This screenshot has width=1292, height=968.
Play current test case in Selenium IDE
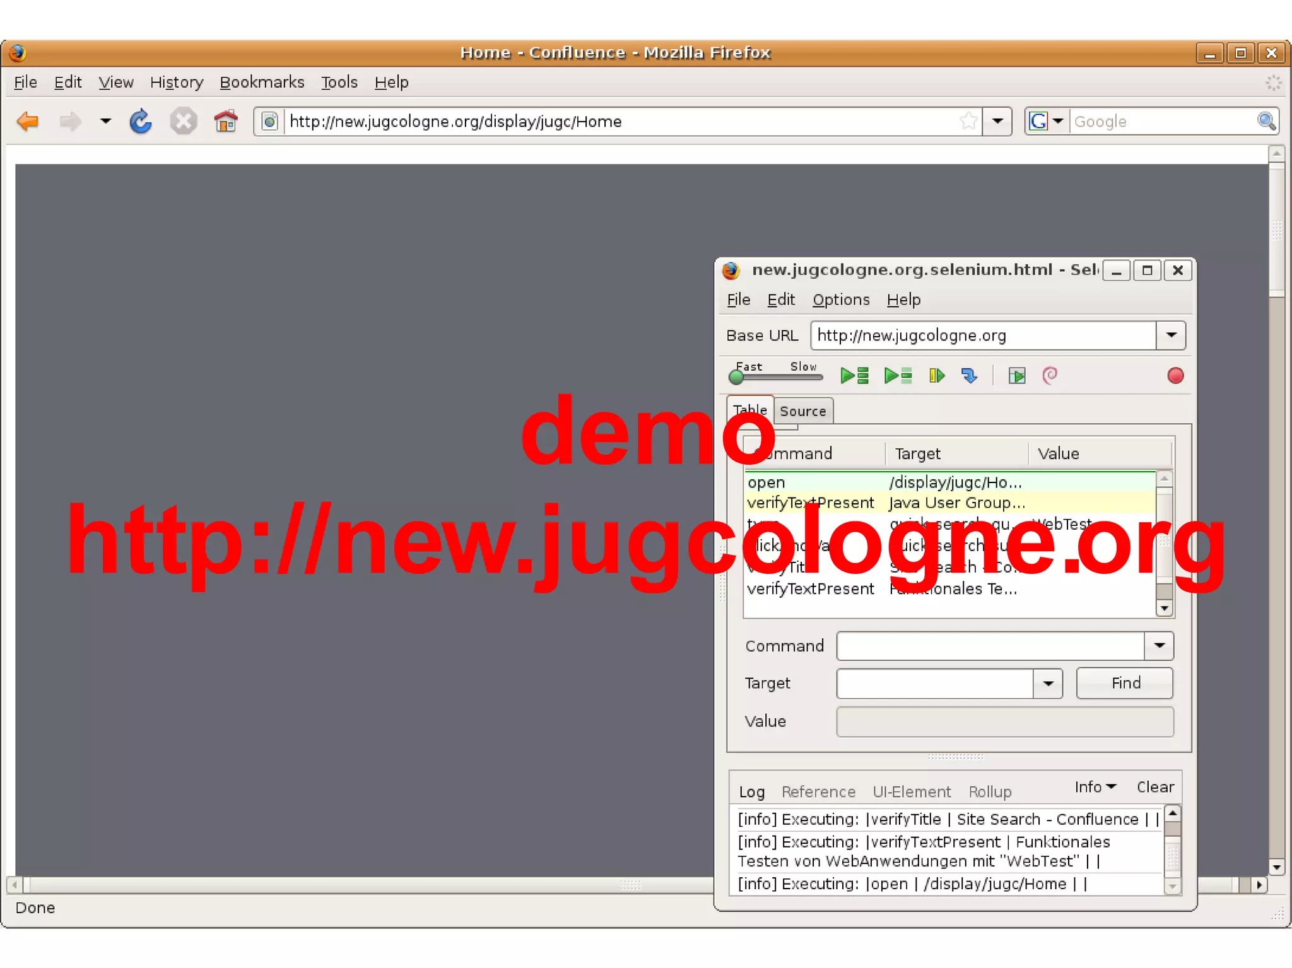click(898, 376)
